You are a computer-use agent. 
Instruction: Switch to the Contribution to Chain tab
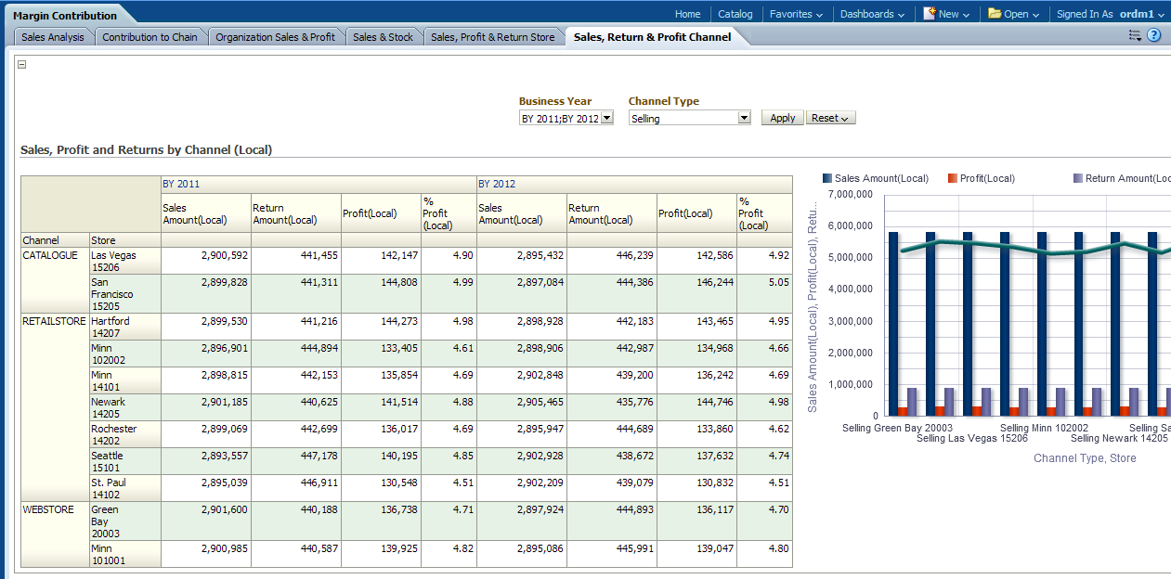150,37
